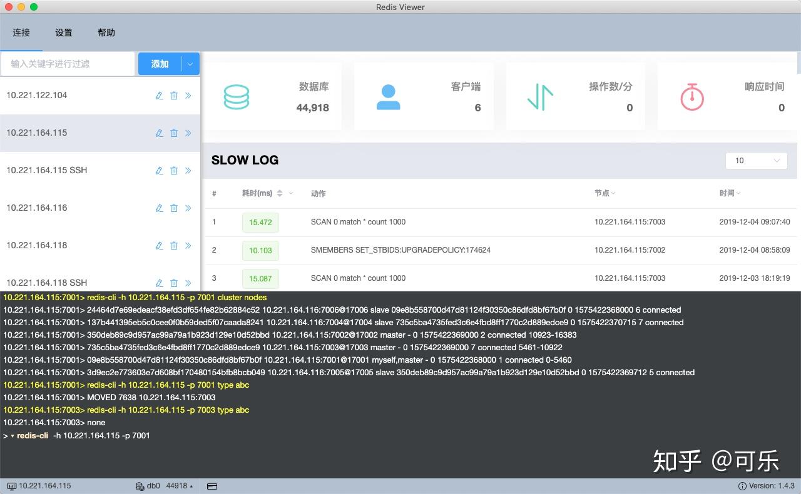The width and height of the screenshot is (801, 494).
Task: Expand the db0 44918 selector in status bar
Action: [x=191, y=486]
